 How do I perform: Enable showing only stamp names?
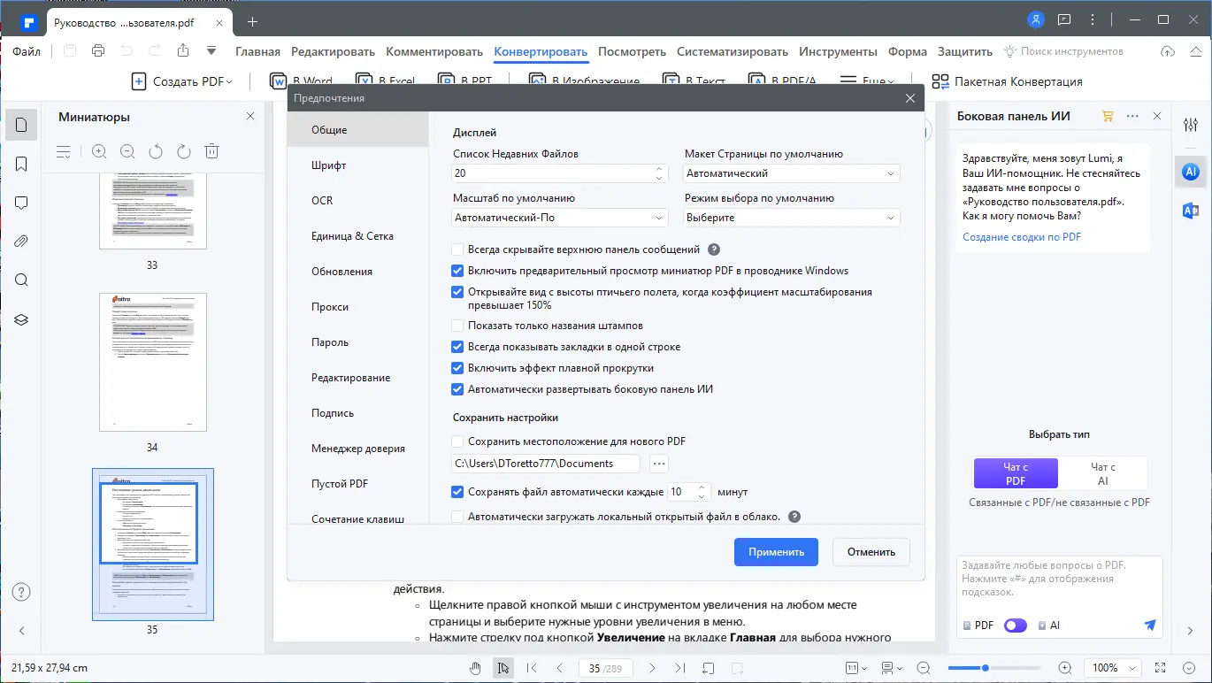tap(457, 326)
